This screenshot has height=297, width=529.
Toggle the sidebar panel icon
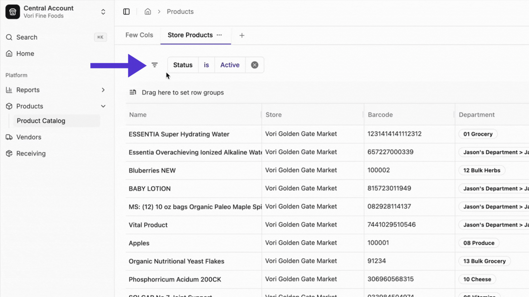126,12
